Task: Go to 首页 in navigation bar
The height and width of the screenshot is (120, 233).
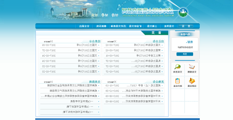Action: (186, 26)
